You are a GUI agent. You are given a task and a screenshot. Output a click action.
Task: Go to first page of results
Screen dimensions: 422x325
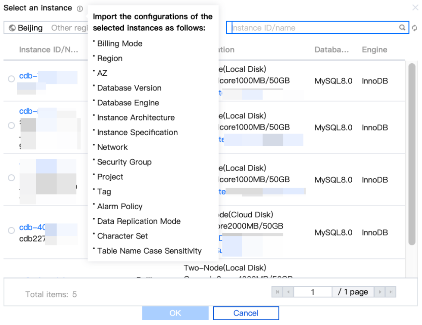277,292
